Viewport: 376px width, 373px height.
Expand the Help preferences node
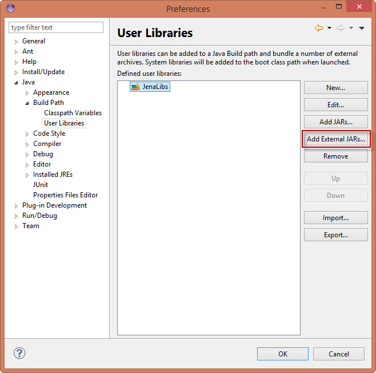click(16, 62)
